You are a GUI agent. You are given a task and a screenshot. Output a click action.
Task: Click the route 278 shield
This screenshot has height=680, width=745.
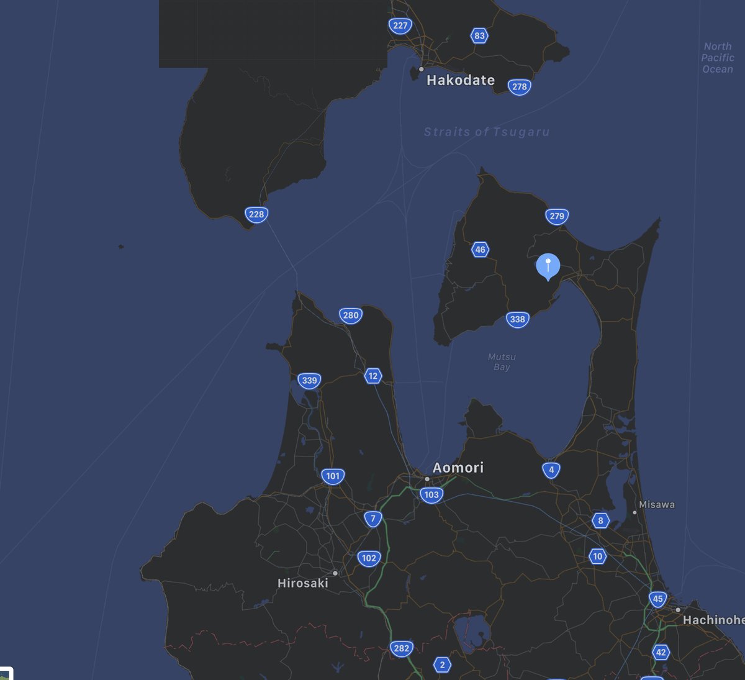point(520,87)
